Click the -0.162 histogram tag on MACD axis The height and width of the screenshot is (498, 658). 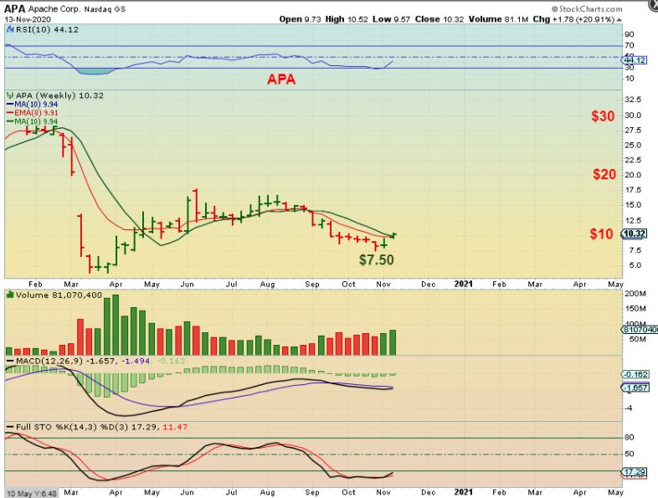[635, 375]
